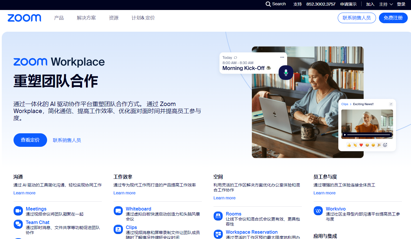Click the 沟通 section heading

tap(18, 177)
